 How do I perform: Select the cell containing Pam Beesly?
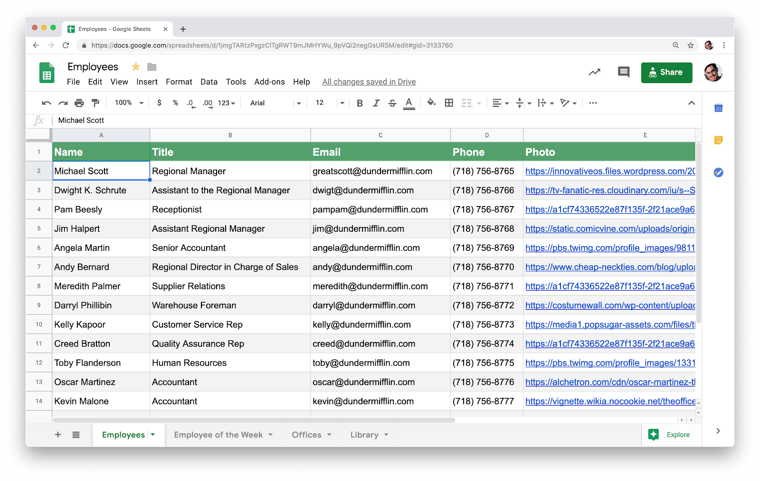click(101, 209)
